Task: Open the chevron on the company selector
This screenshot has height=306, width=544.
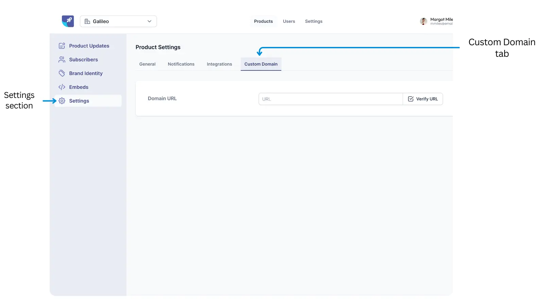Action: (x=149, y=21)
